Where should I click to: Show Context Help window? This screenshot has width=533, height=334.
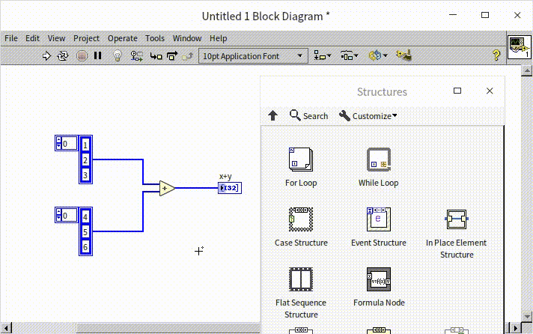click(496, 55)
